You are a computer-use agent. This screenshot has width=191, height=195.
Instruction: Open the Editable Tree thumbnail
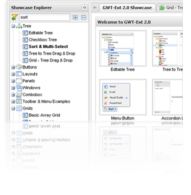[123, 48]
